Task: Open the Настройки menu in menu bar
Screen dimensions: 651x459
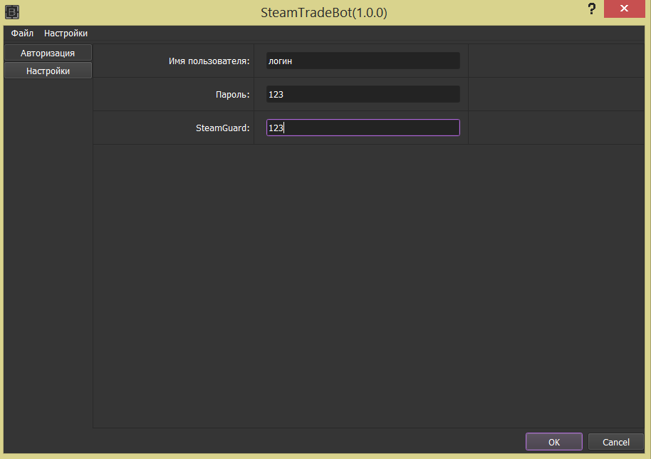Action: [x=66, y=33]
